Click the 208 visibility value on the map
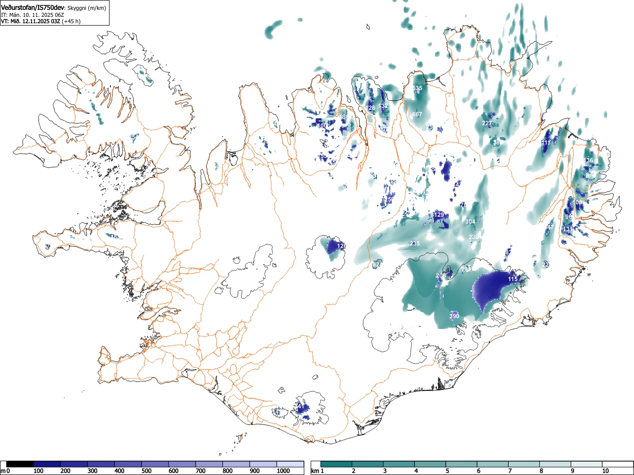The image size is (634, 475). (441, 276)
